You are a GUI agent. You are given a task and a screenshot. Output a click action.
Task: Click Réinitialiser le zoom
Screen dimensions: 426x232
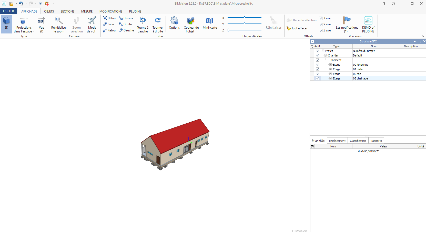(59, 24)
